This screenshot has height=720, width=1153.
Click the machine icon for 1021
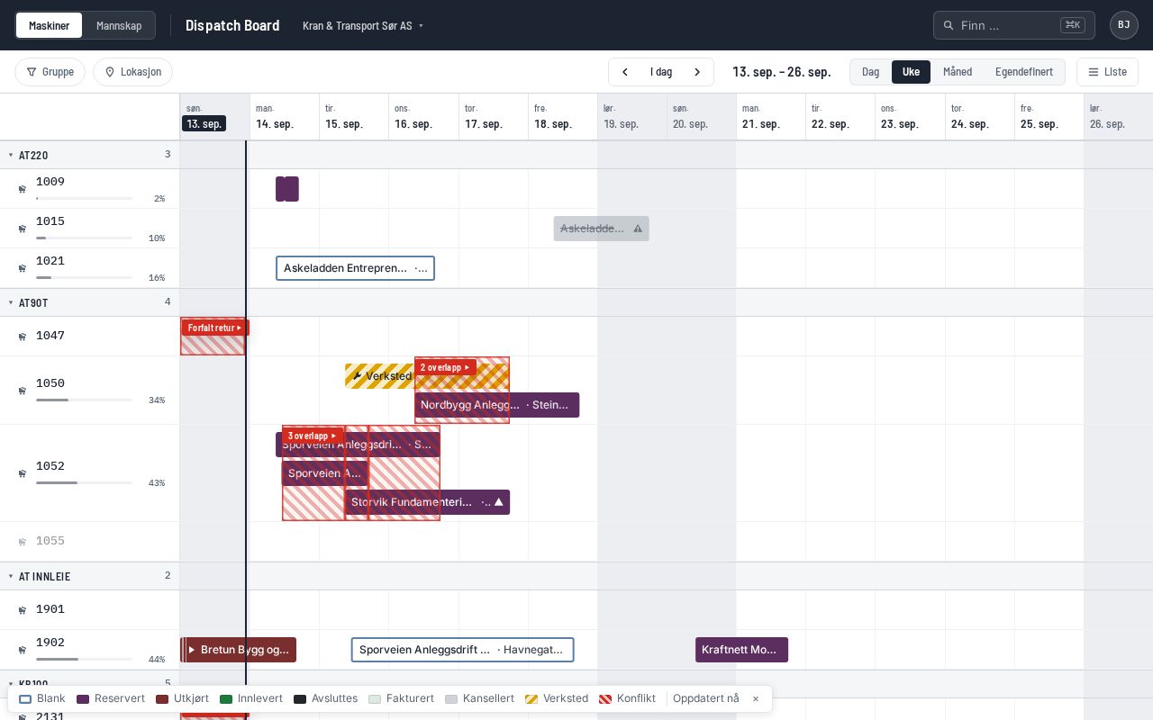[23, 268]
